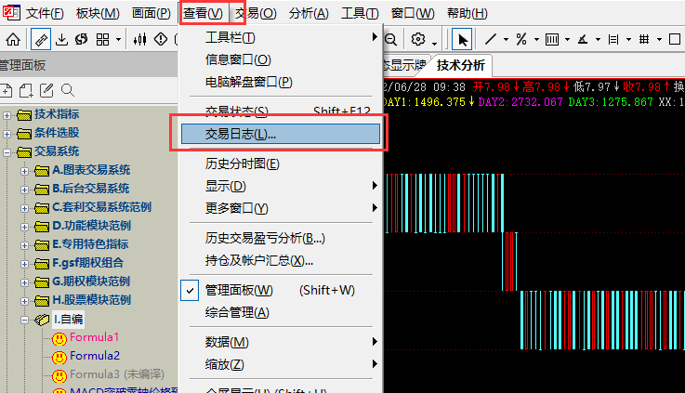Collapse the 交易系统 tree folder

tap(7, 151)
